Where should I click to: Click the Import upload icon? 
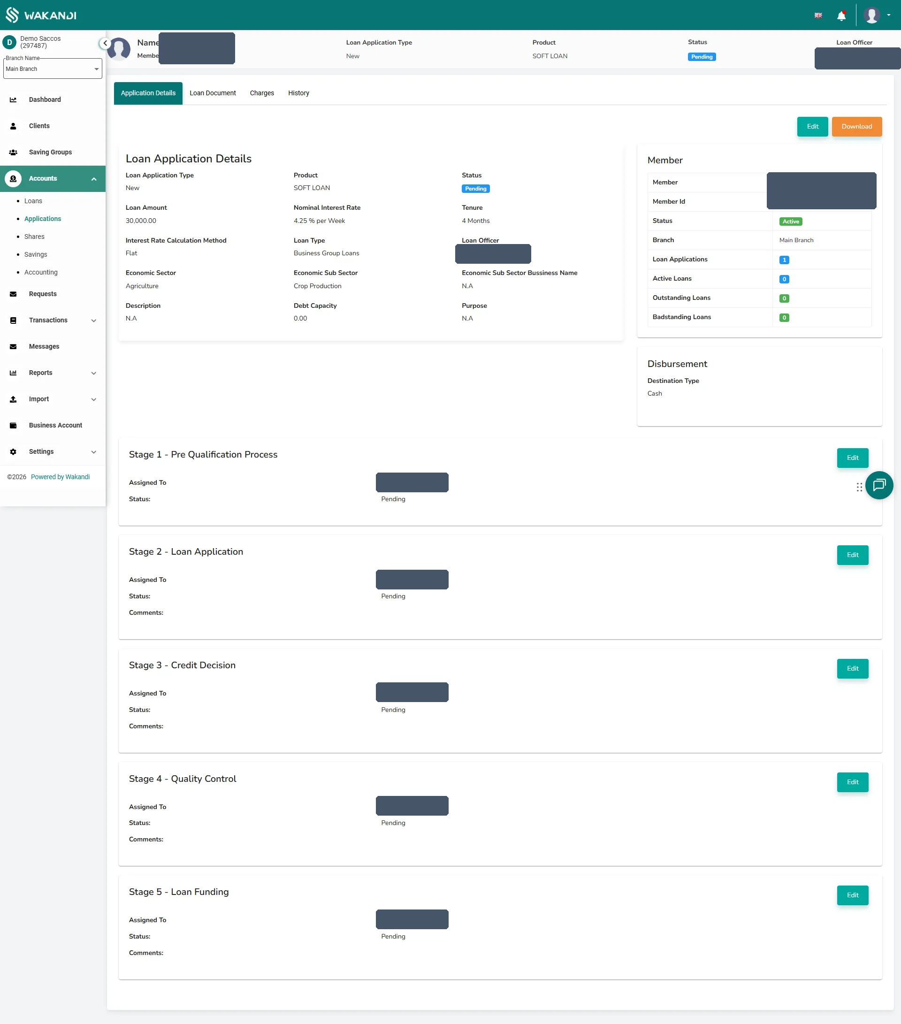(x=13, y=399)
